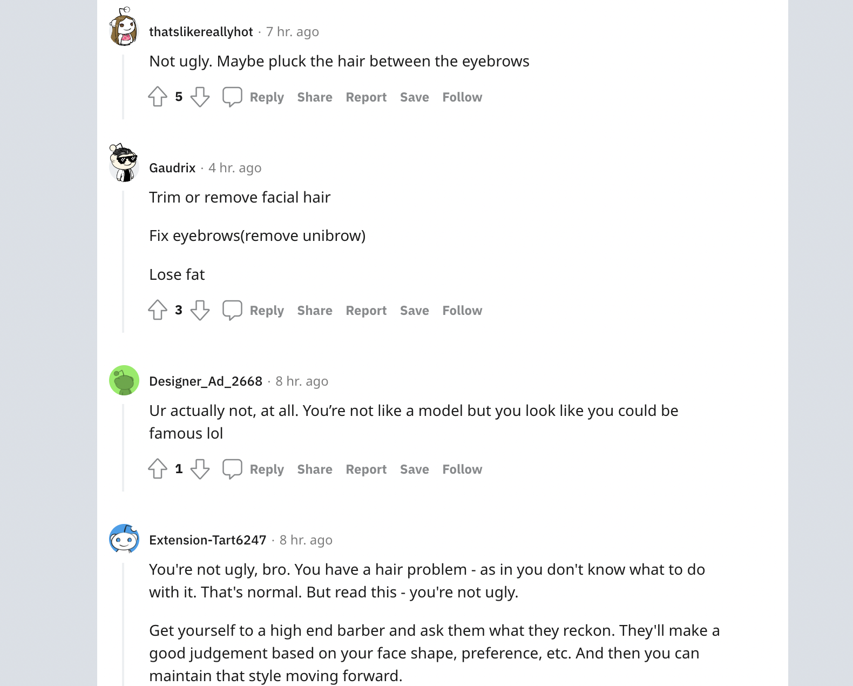
Task: Reply to thatslikereallyhot's comment
Action: pos(267,97)
